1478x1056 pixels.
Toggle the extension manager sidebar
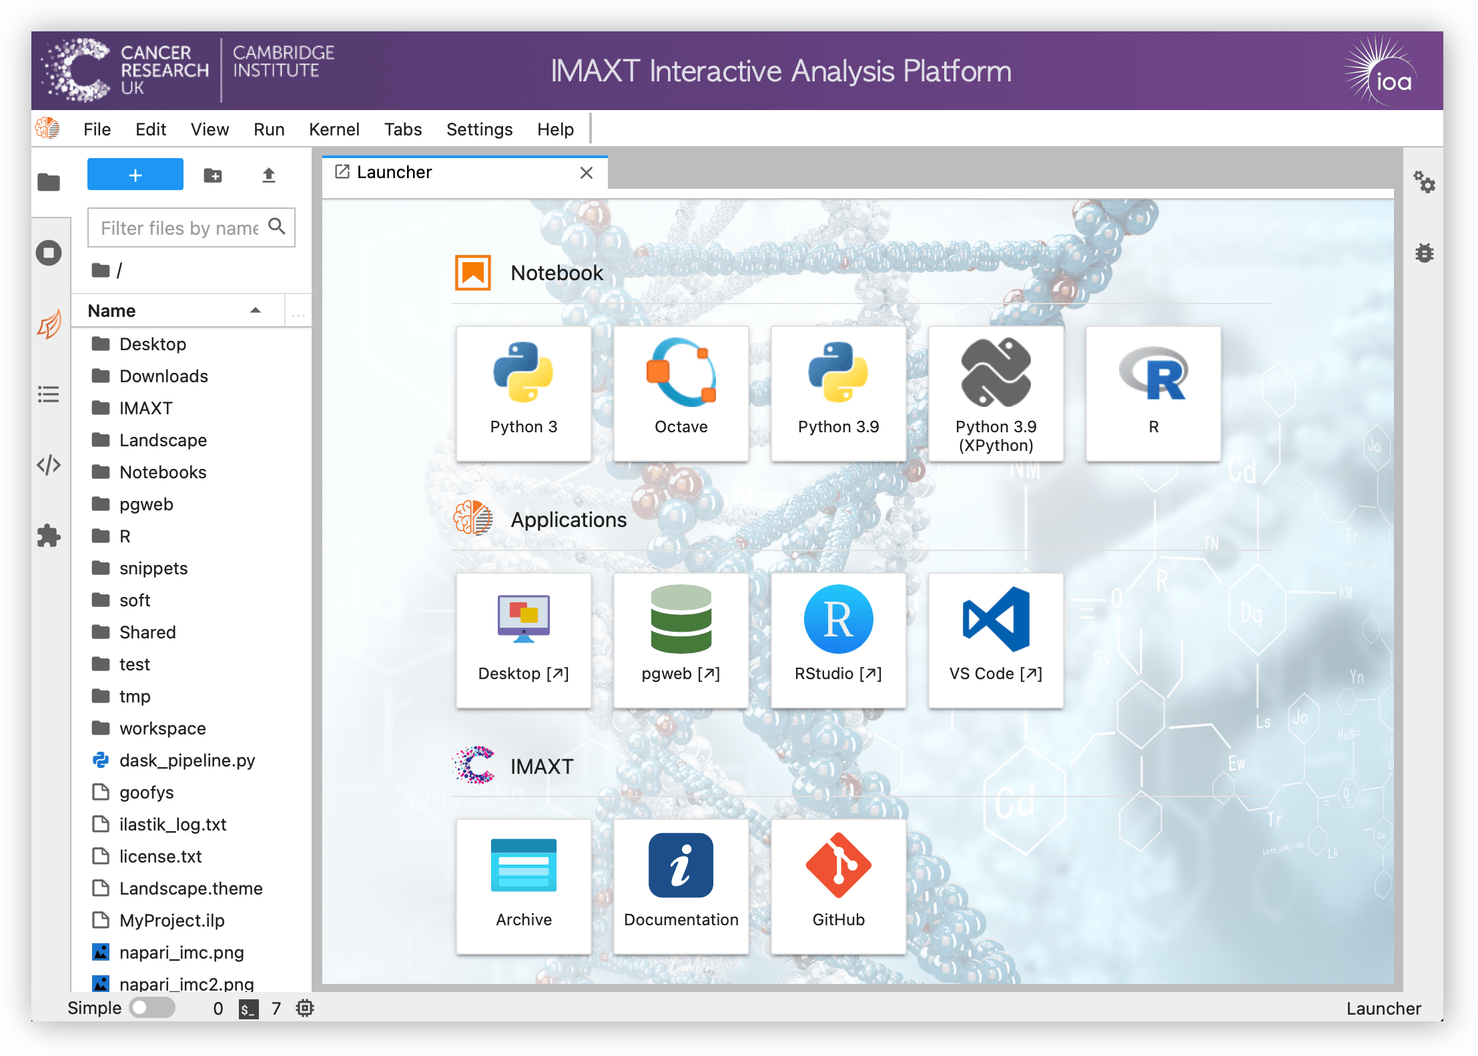[49, 535]
